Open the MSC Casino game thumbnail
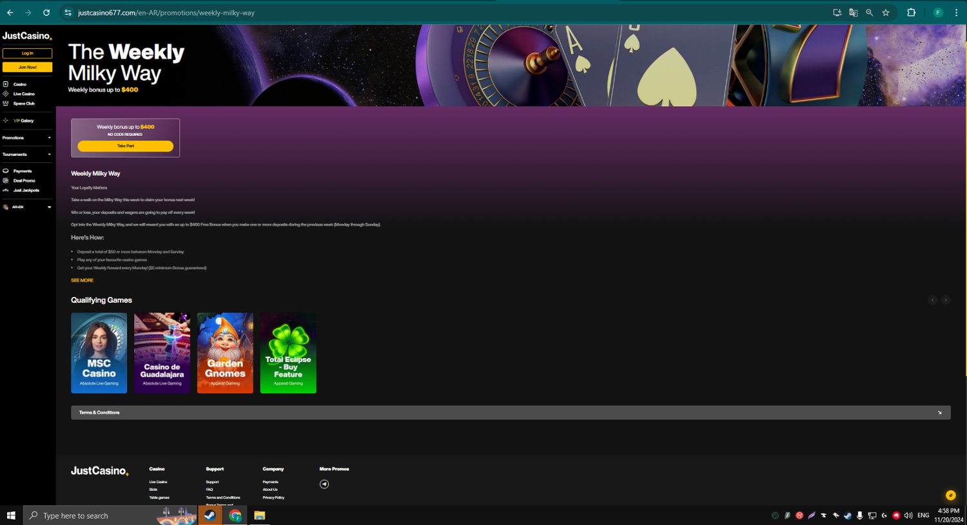The height and width of the screenshot is (525, 967). point(99,353)
